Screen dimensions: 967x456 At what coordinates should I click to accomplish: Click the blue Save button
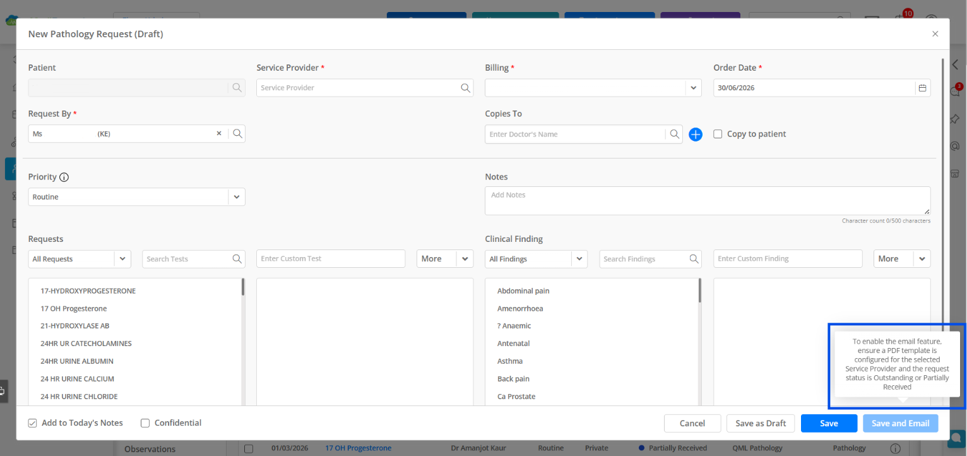(829, 423)
